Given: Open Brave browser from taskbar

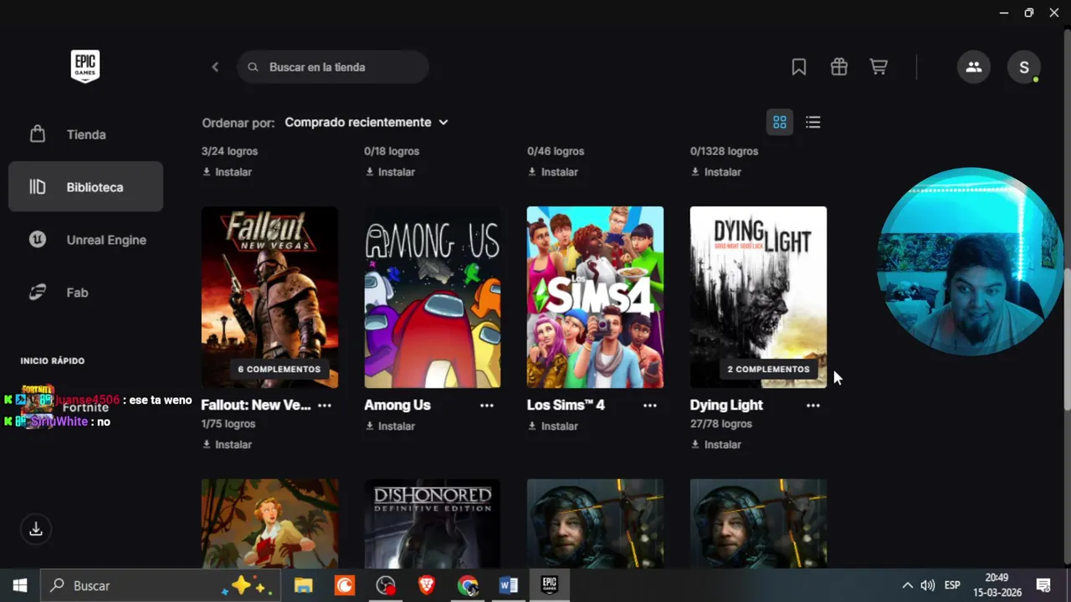Looking at the screenshot, I should pos(427,585).
